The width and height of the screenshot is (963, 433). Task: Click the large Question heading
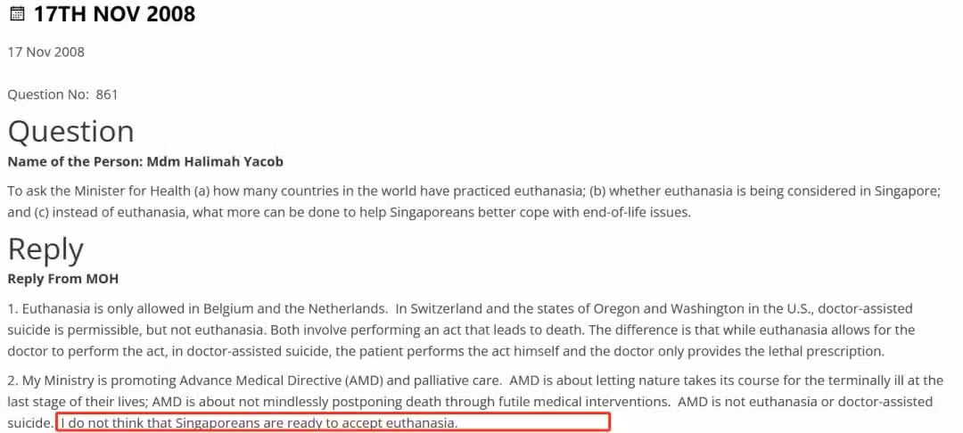click(x=70, y=132)
